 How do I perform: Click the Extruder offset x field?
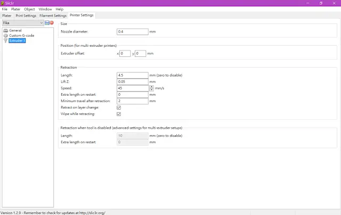pos(125,53)
